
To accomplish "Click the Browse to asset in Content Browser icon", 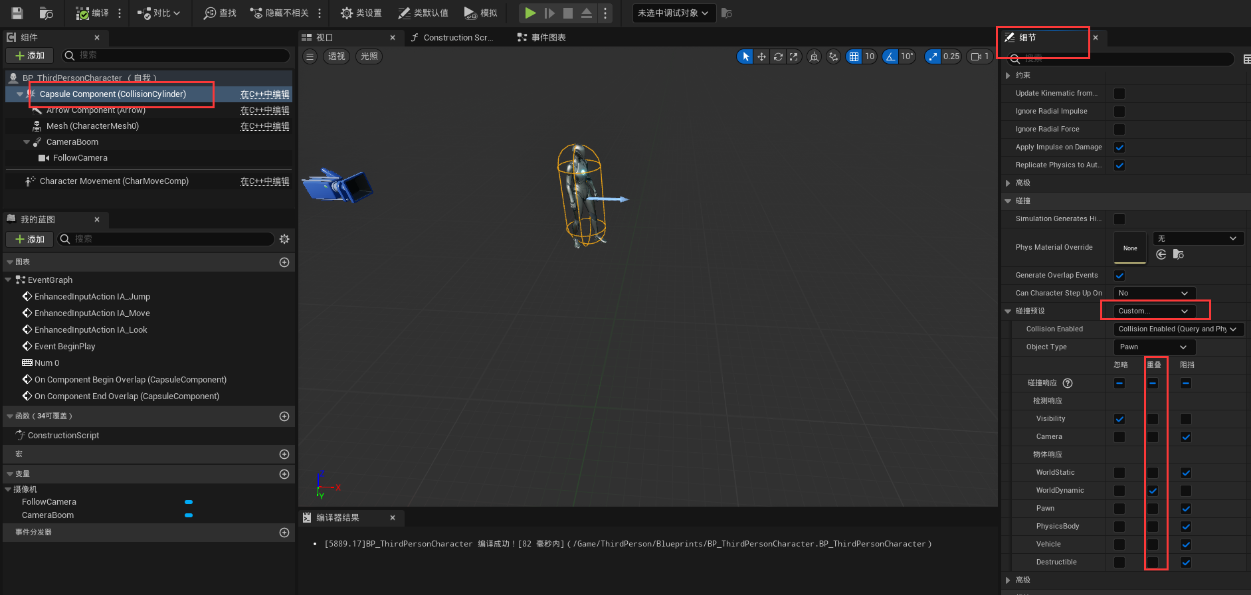I will 47,13.
